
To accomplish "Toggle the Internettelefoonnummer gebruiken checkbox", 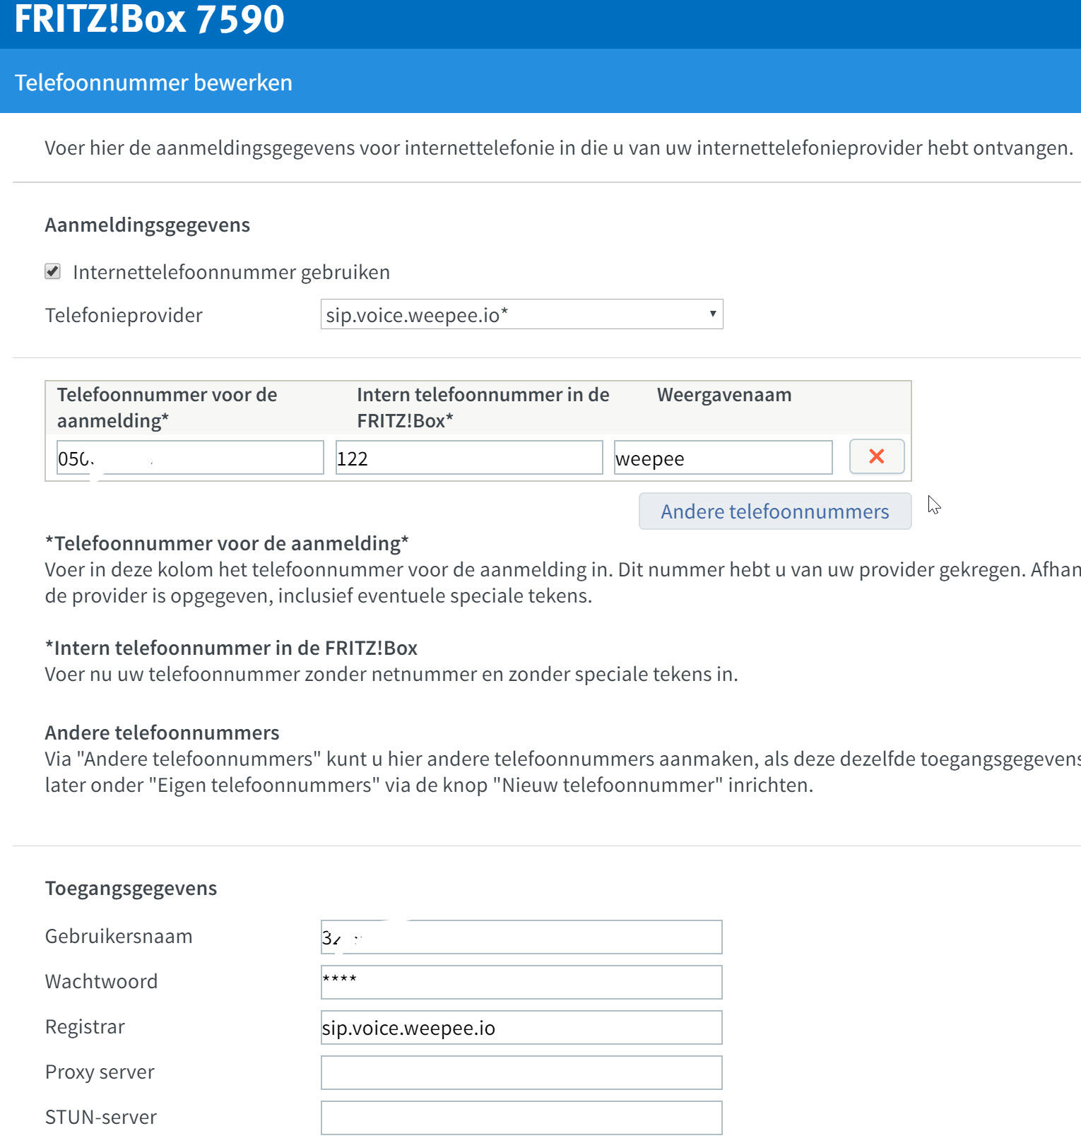I will pos(53,272).
